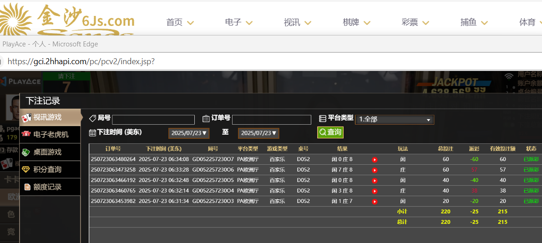
Task: Click red replay icon for order 250723063460765
Action: click(x=375, y=191)
